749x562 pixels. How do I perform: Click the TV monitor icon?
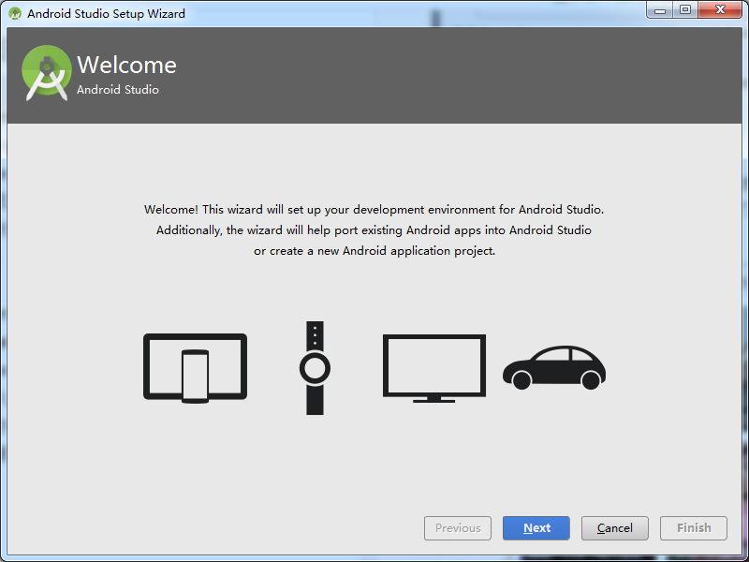(x=434, y=368)
